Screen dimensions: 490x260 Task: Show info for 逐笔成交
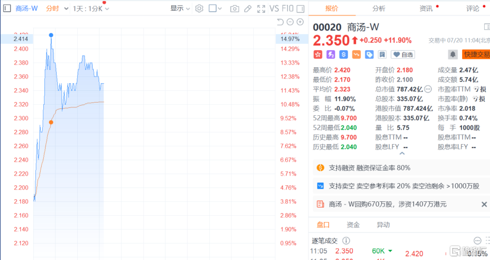[x=346, y=241]
